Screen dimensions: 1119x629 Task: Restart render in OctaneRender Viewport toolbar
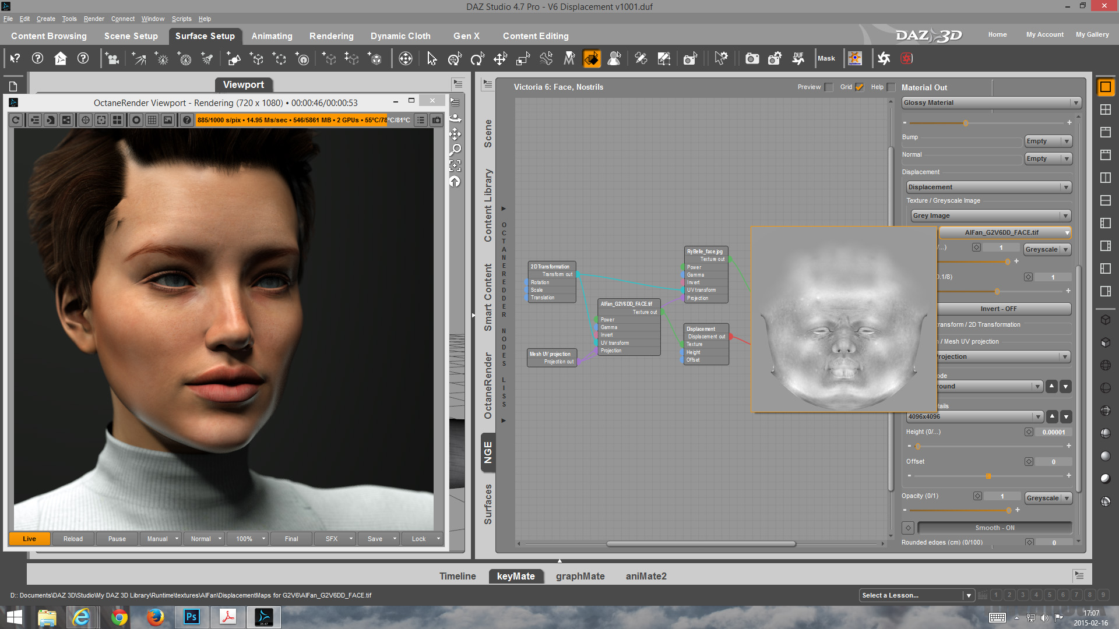16,120
